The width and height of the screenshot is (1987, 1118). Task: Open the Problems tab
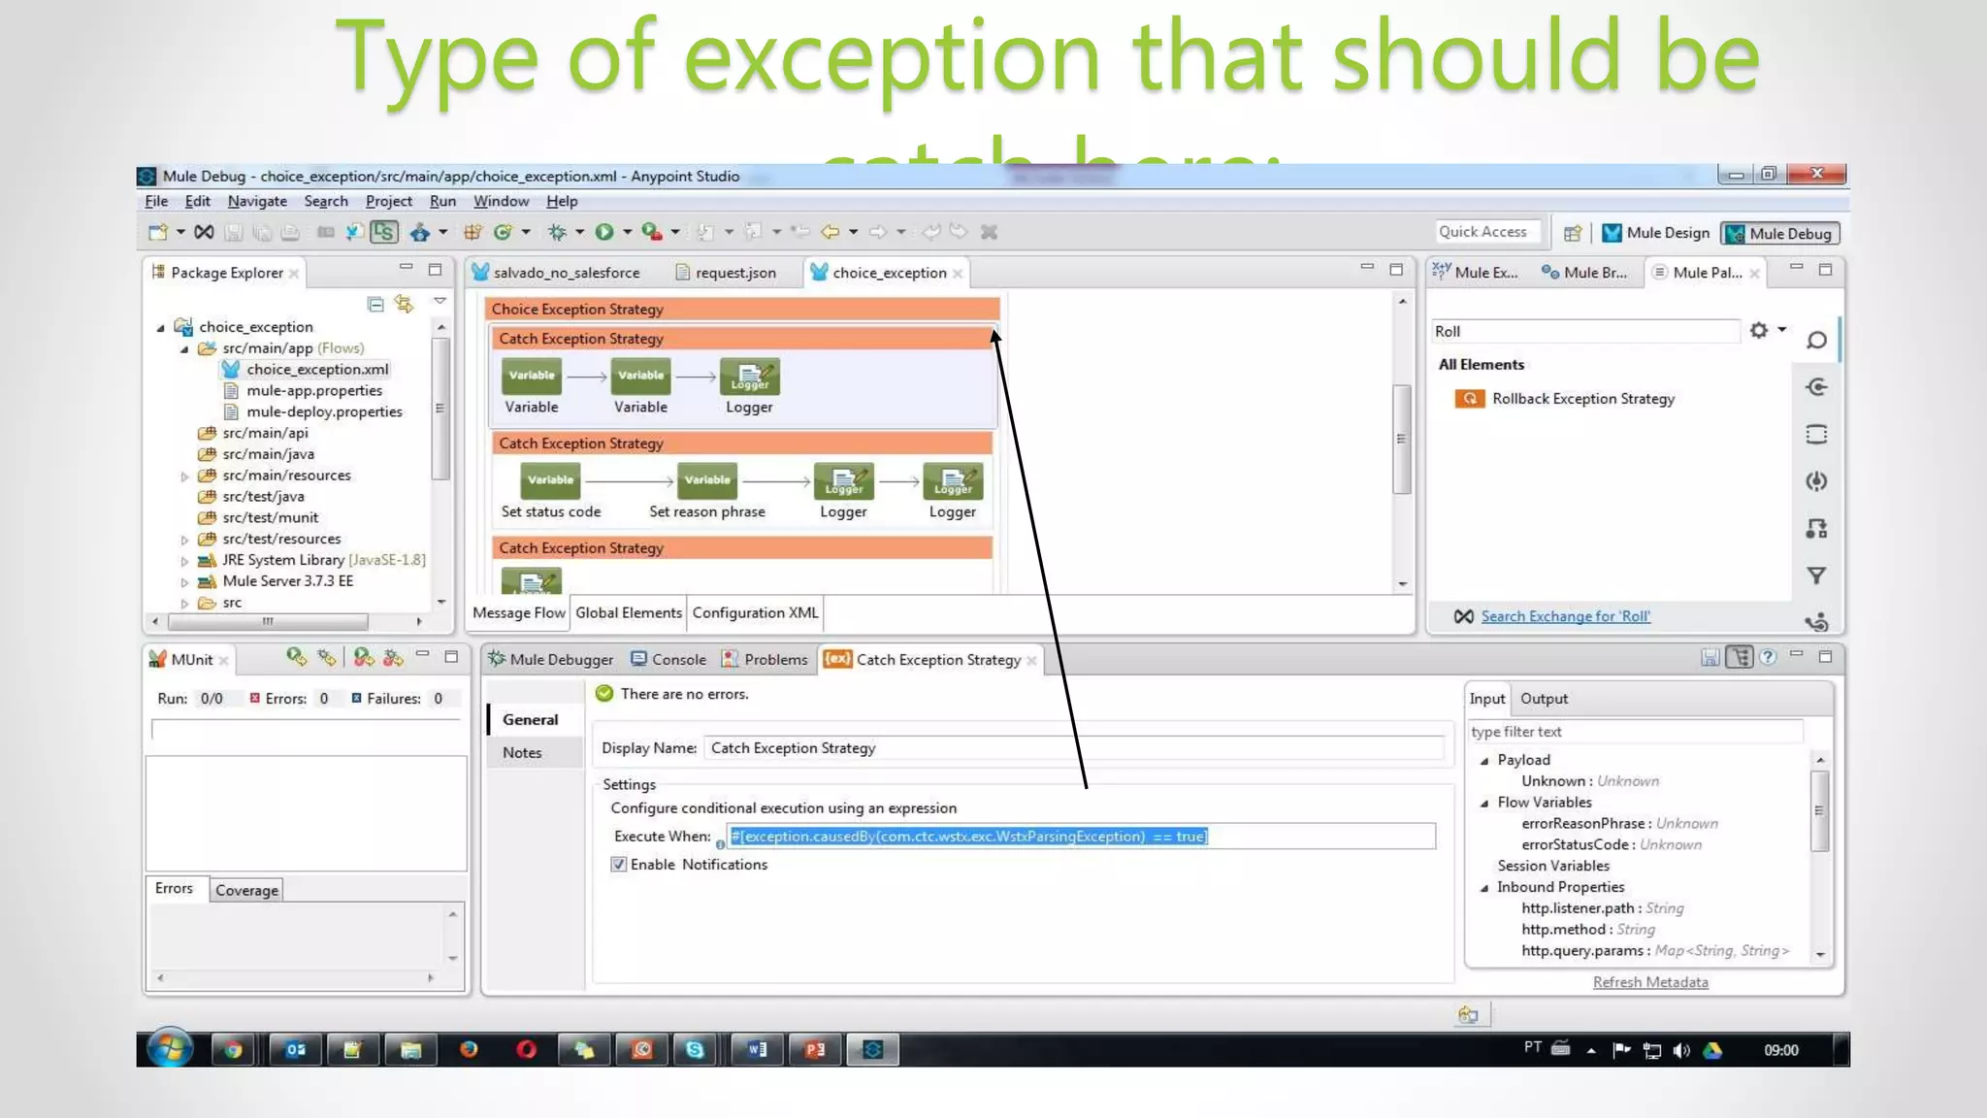click(x=765, y=660)
